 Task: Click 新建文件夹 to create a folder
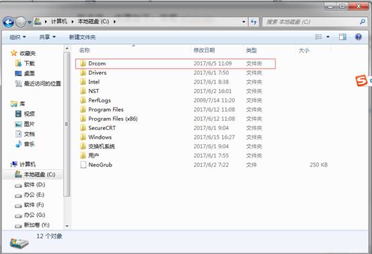pyautogui.click(x=82, y=37)
